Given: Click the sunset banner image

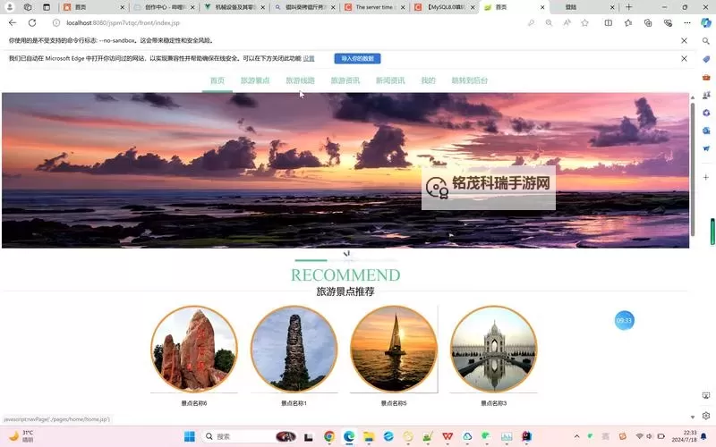Looking at the screenshot, I should point(345,170).
